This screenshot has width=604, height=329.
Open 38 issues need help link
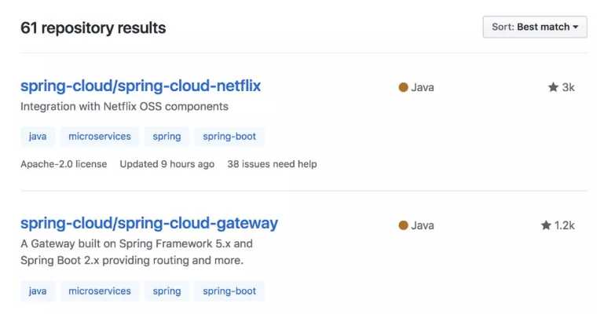click(272, 164)
